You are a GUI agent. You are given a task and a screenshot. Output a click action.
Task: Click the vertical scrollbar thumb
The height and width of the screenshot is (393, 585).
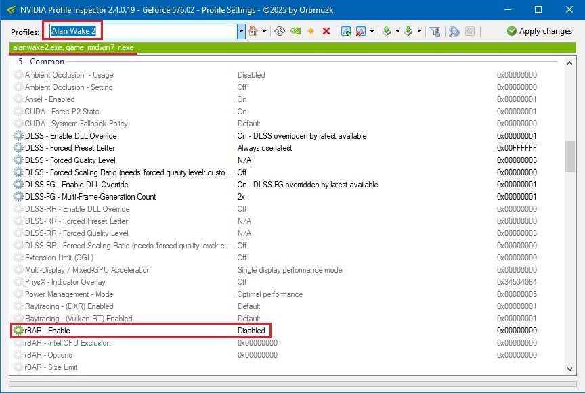tap(569, 157)
